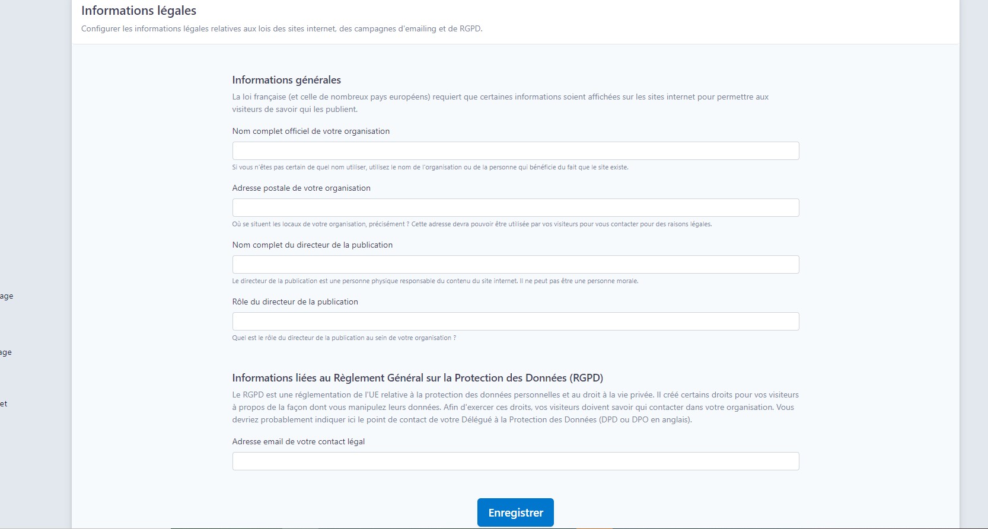This screenshot has height=529, width=988.
Task: Click the RGPD explanatory paragraph
Action: [x=515, y=407]
